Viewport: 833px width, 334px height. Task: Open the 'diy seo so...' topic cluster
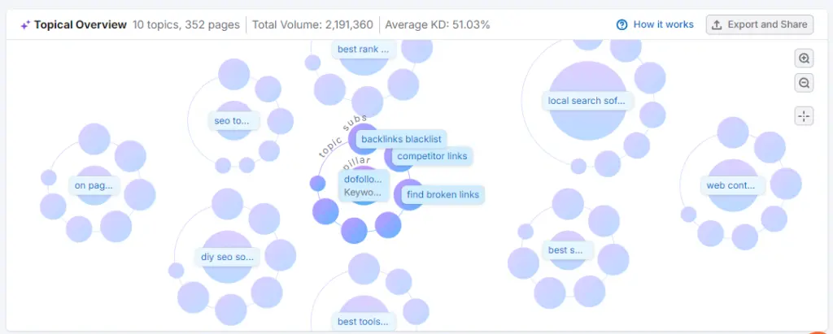point(227,257)
